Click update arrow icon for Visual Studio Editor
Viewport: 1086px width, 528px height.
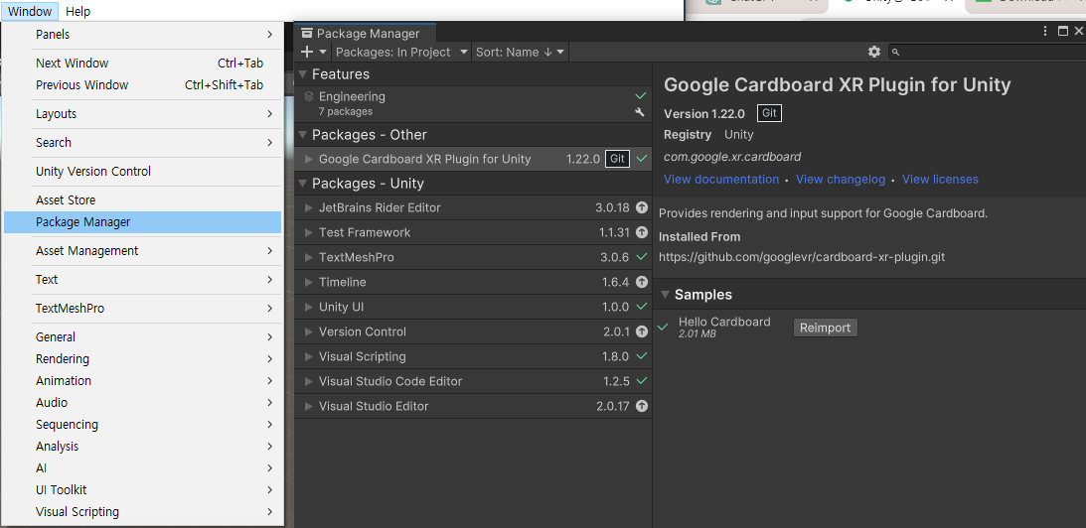(x=641, y=406)
